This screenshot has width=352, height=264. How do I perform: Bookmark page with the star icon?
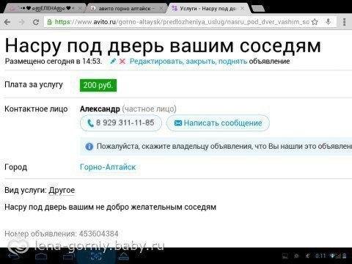[315, 22]
